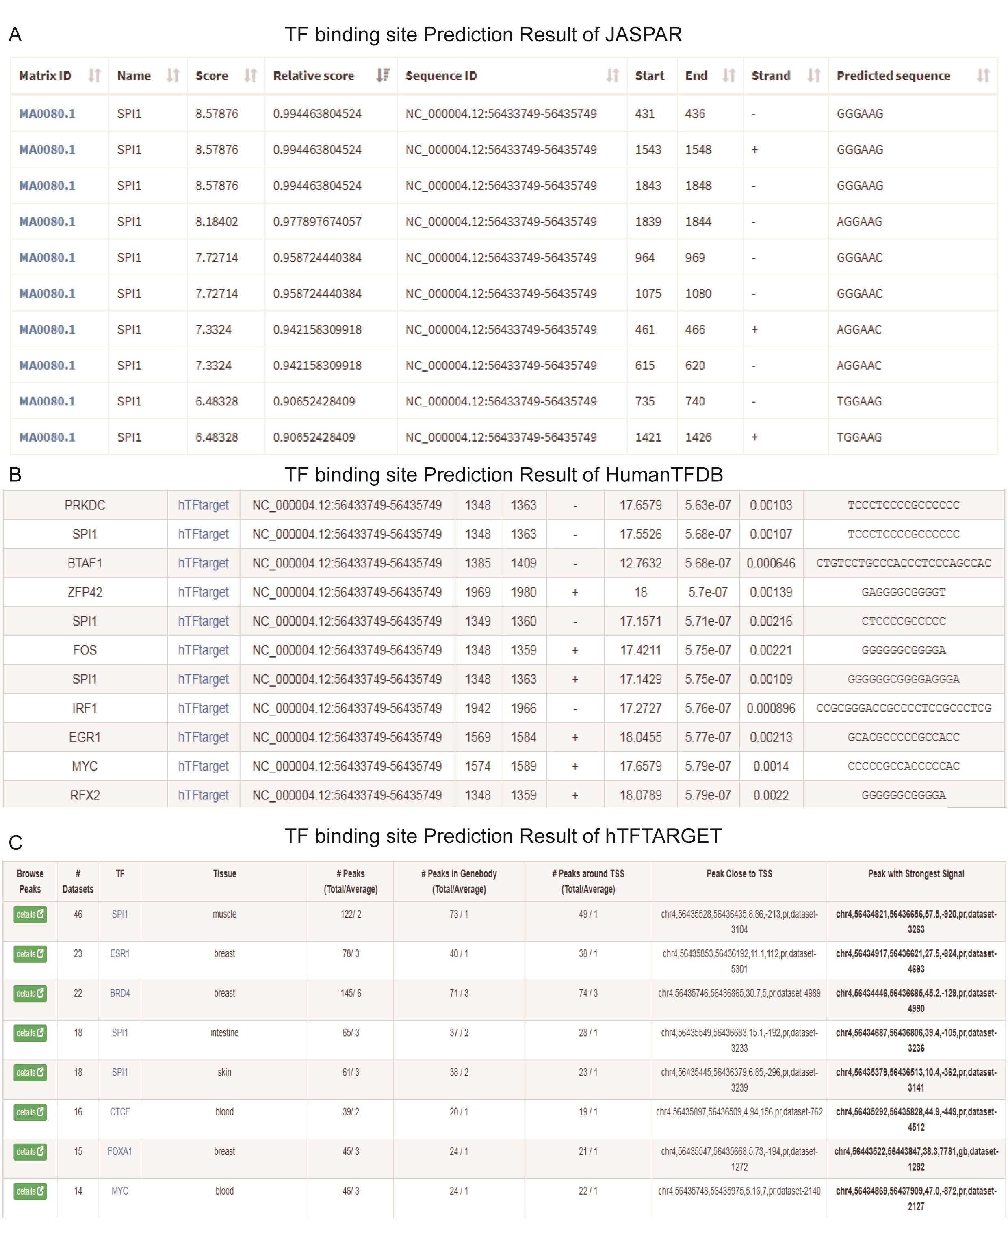The image size is (1008, 1241).
Task: Open MA0080.1 link in row with start 964
Action: pos(47,258)
